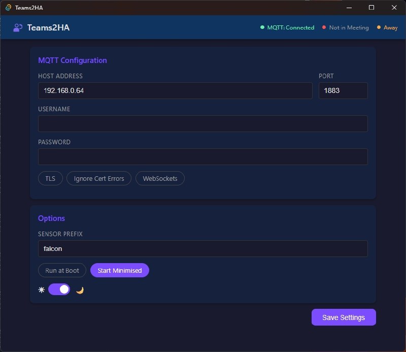Disable Start Minimised option
The height and width of the screenshot is (352, 406).
pyautogui.click(x=120, y=270)
